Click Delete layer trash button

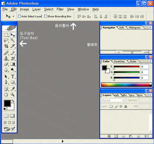pos(145,136)
